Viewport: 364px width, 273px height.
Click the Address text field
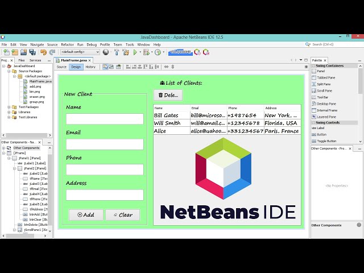(105, 195)
